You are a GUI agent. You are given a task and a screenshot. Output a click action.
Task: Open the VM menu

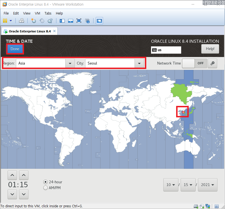click(x=37, y=13)
